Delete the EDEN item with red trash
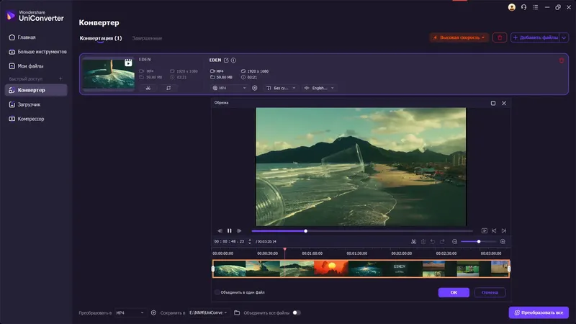Image resolution: width=576 pixels, height=324 pixels. click(x=562, y=60)
